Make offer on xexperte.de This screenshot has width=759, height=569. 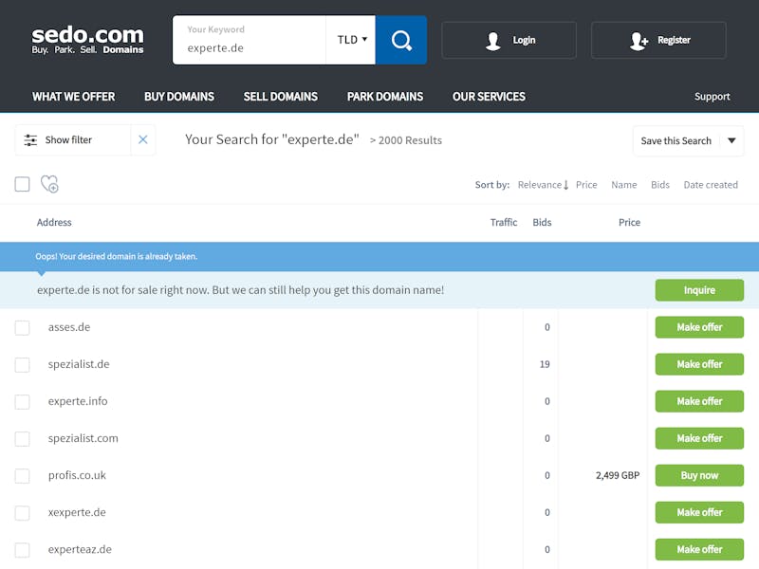click(x=699, y=512)
